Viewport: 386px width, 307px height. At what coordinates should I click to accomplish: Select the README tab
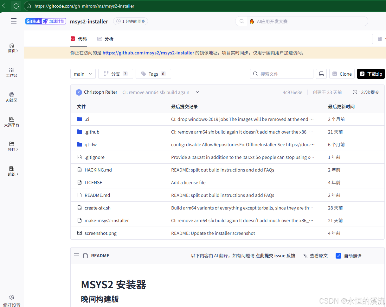(96, 256)
